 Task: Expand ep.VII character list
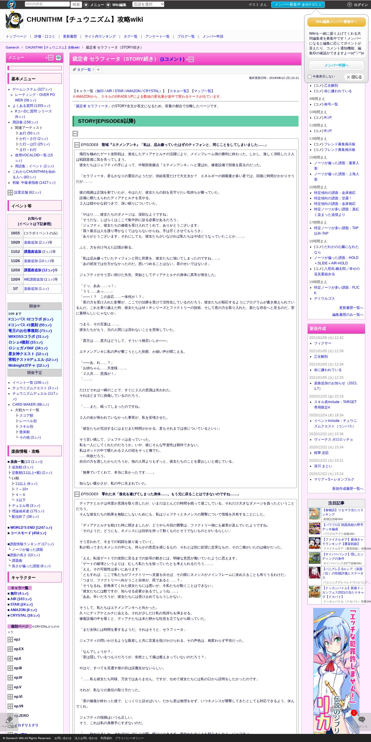[x=10, y=706]
